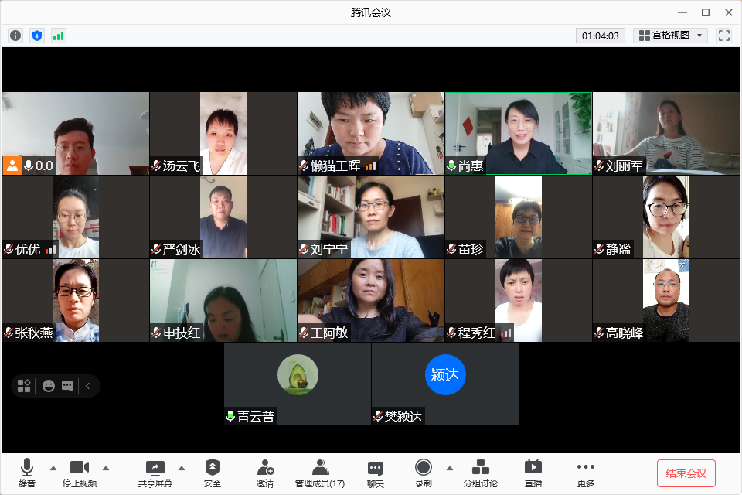
Task: Click the avocado avatar of 青云普
Action: pos(298,374)
